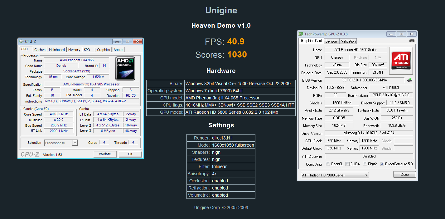Click the GPU codename Cypress field
This screenshot has height=219, width=445.
click(x=337, y=57)
